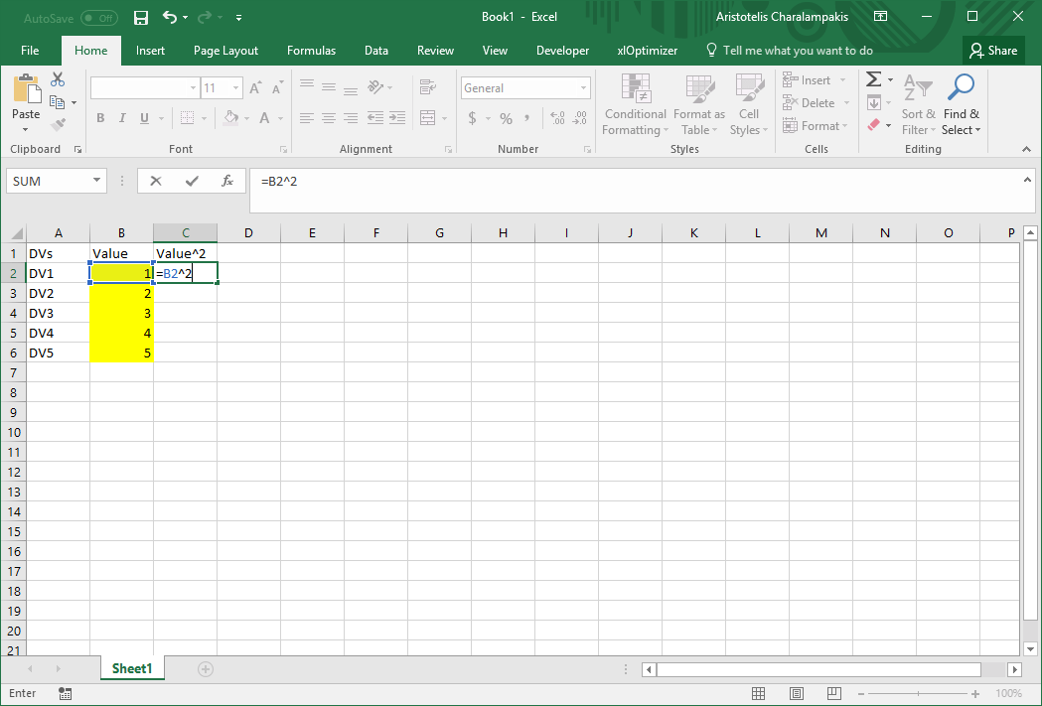1042x706 pixels.
Task: Toggle the AutoSave switch
Action: [x=98, y=18]
